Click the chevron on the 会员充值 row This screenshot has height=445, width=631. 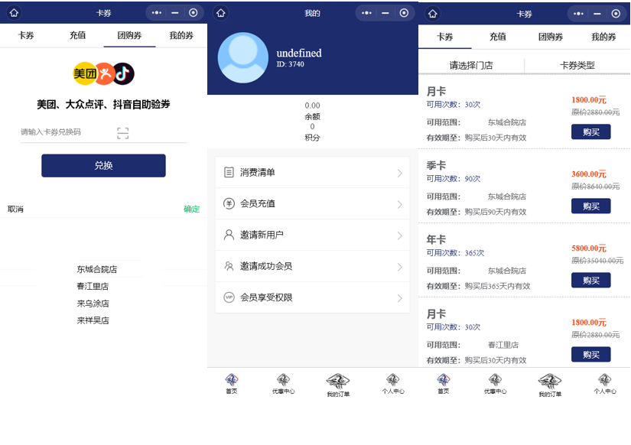coord(399,204)
